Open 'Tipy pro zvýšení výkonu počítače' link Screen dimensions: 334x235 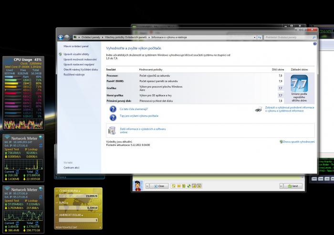coord(139,116)
